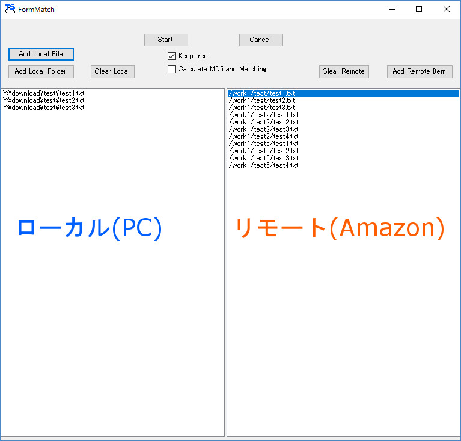
Task: Select local file Y:¥download¥test¥test3.txt
Action: tap(43, 108)
